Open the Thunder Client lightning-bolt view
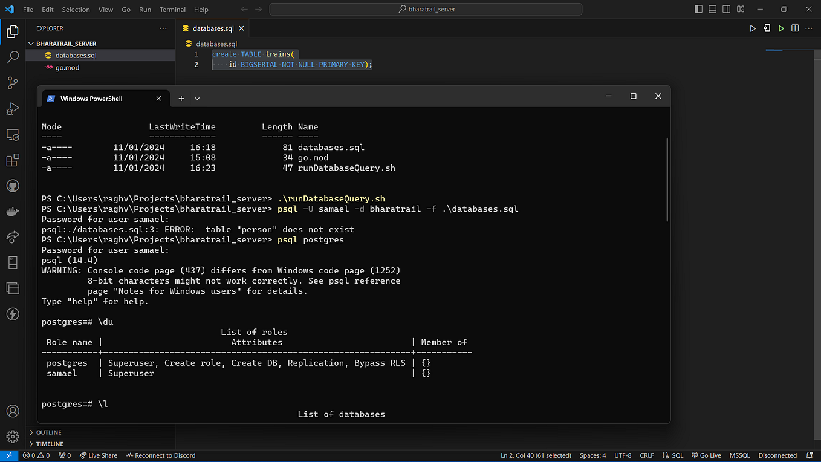The height and width of the screenshot is (462, 821). point(12,314)
